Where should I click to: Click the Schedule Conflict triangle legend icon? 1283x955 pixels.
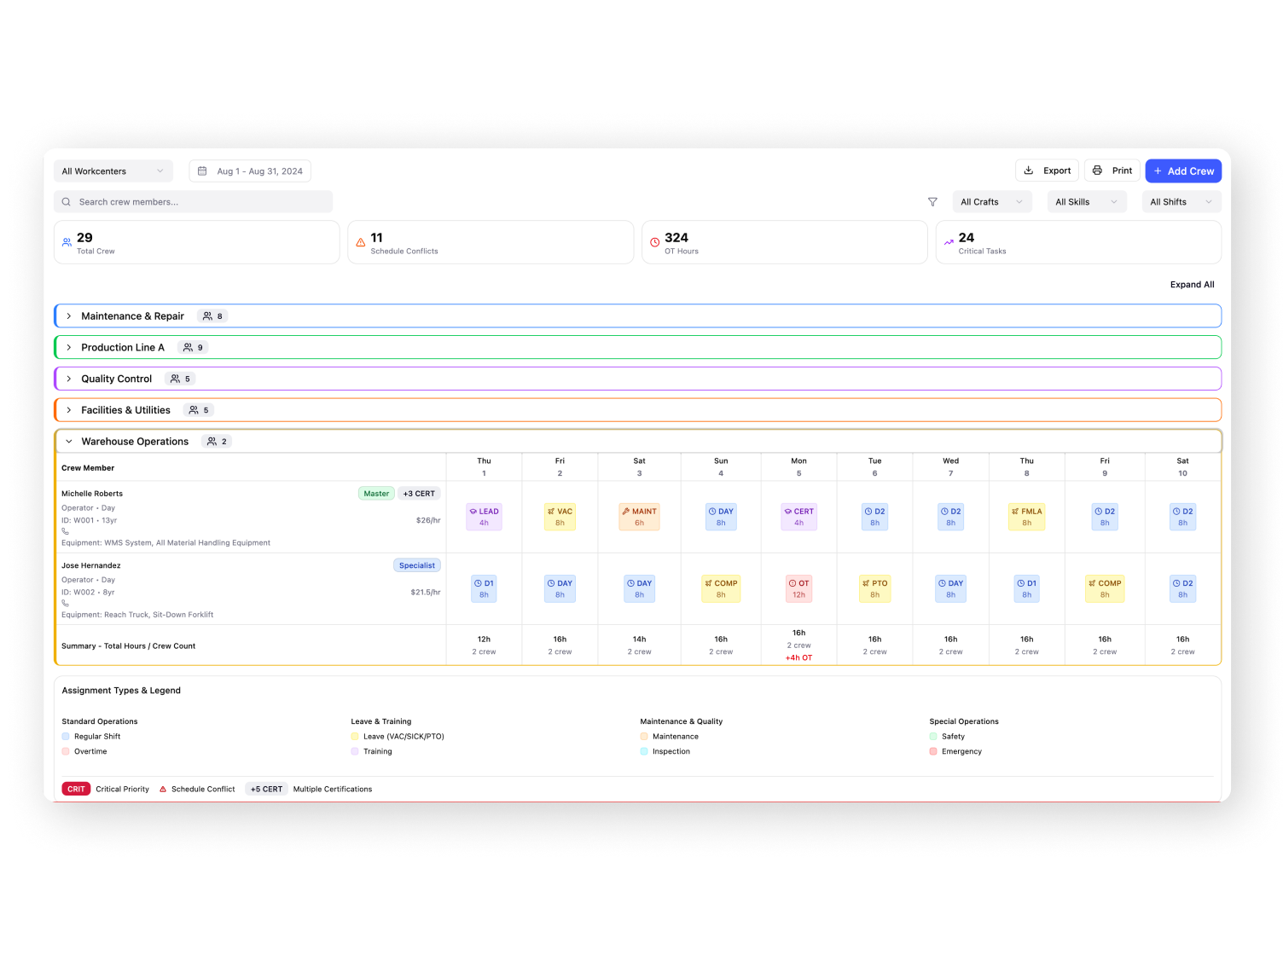(x=163, y=790)
